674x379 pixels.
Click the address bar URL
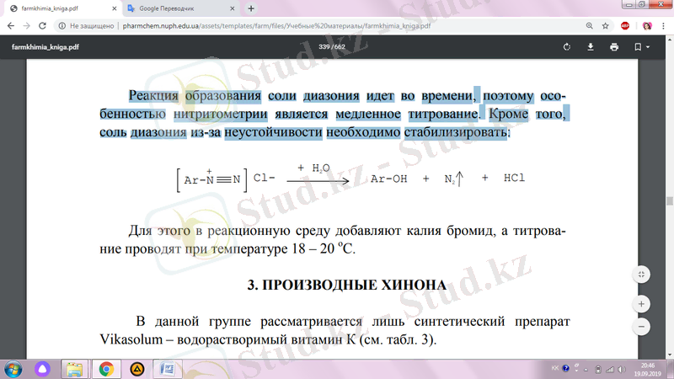[x=278, y=26]
